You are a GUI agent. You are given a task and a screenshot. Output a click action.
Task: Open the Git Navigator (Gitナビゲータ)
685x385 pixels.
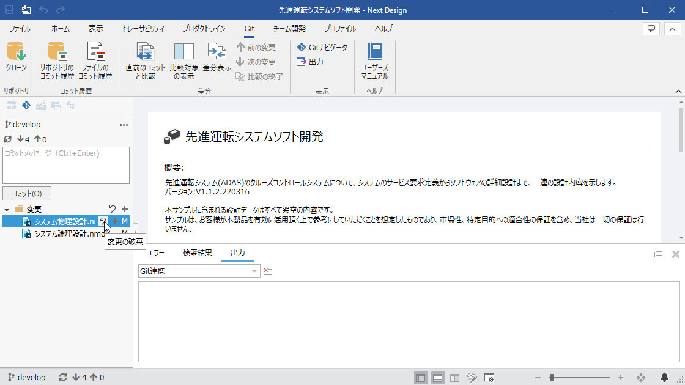[322, 47]
